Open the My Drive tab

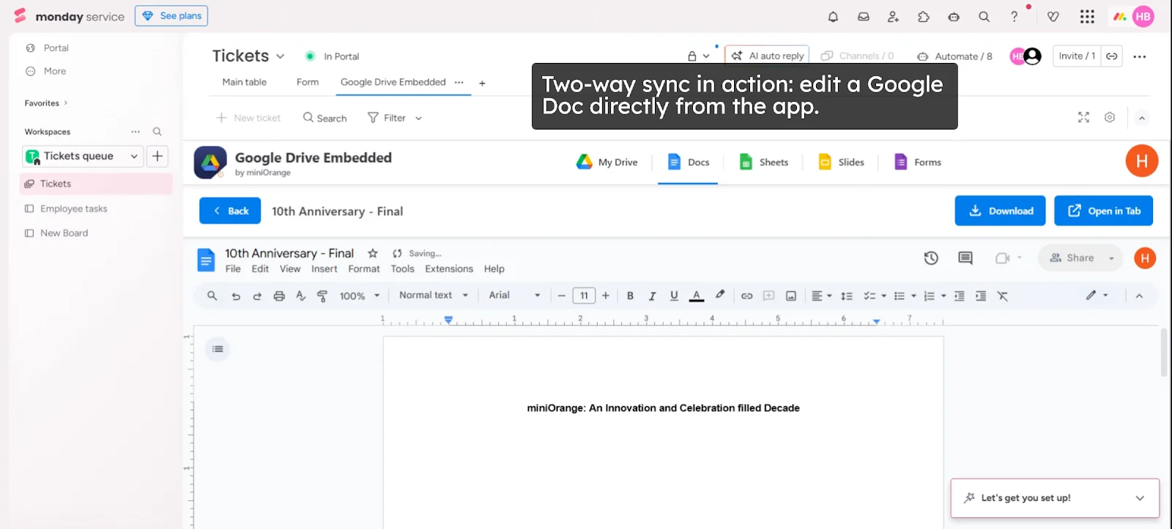point(607,162)
